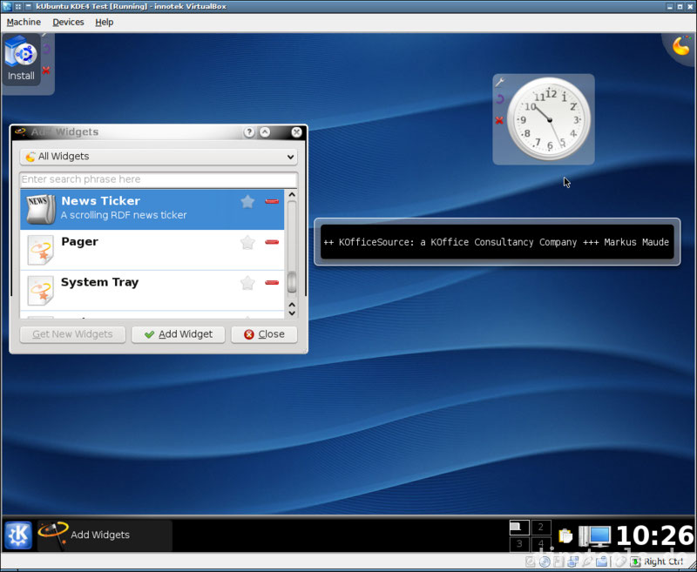Click the Pager widget icon
697x572 pixels.
(x=40, y=250)
